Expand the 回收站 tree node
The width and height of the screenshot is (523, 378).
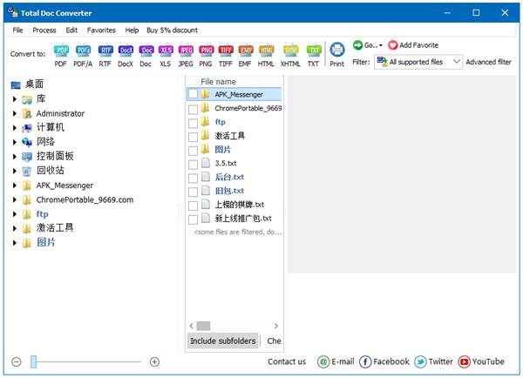click(x=15, y=171)
